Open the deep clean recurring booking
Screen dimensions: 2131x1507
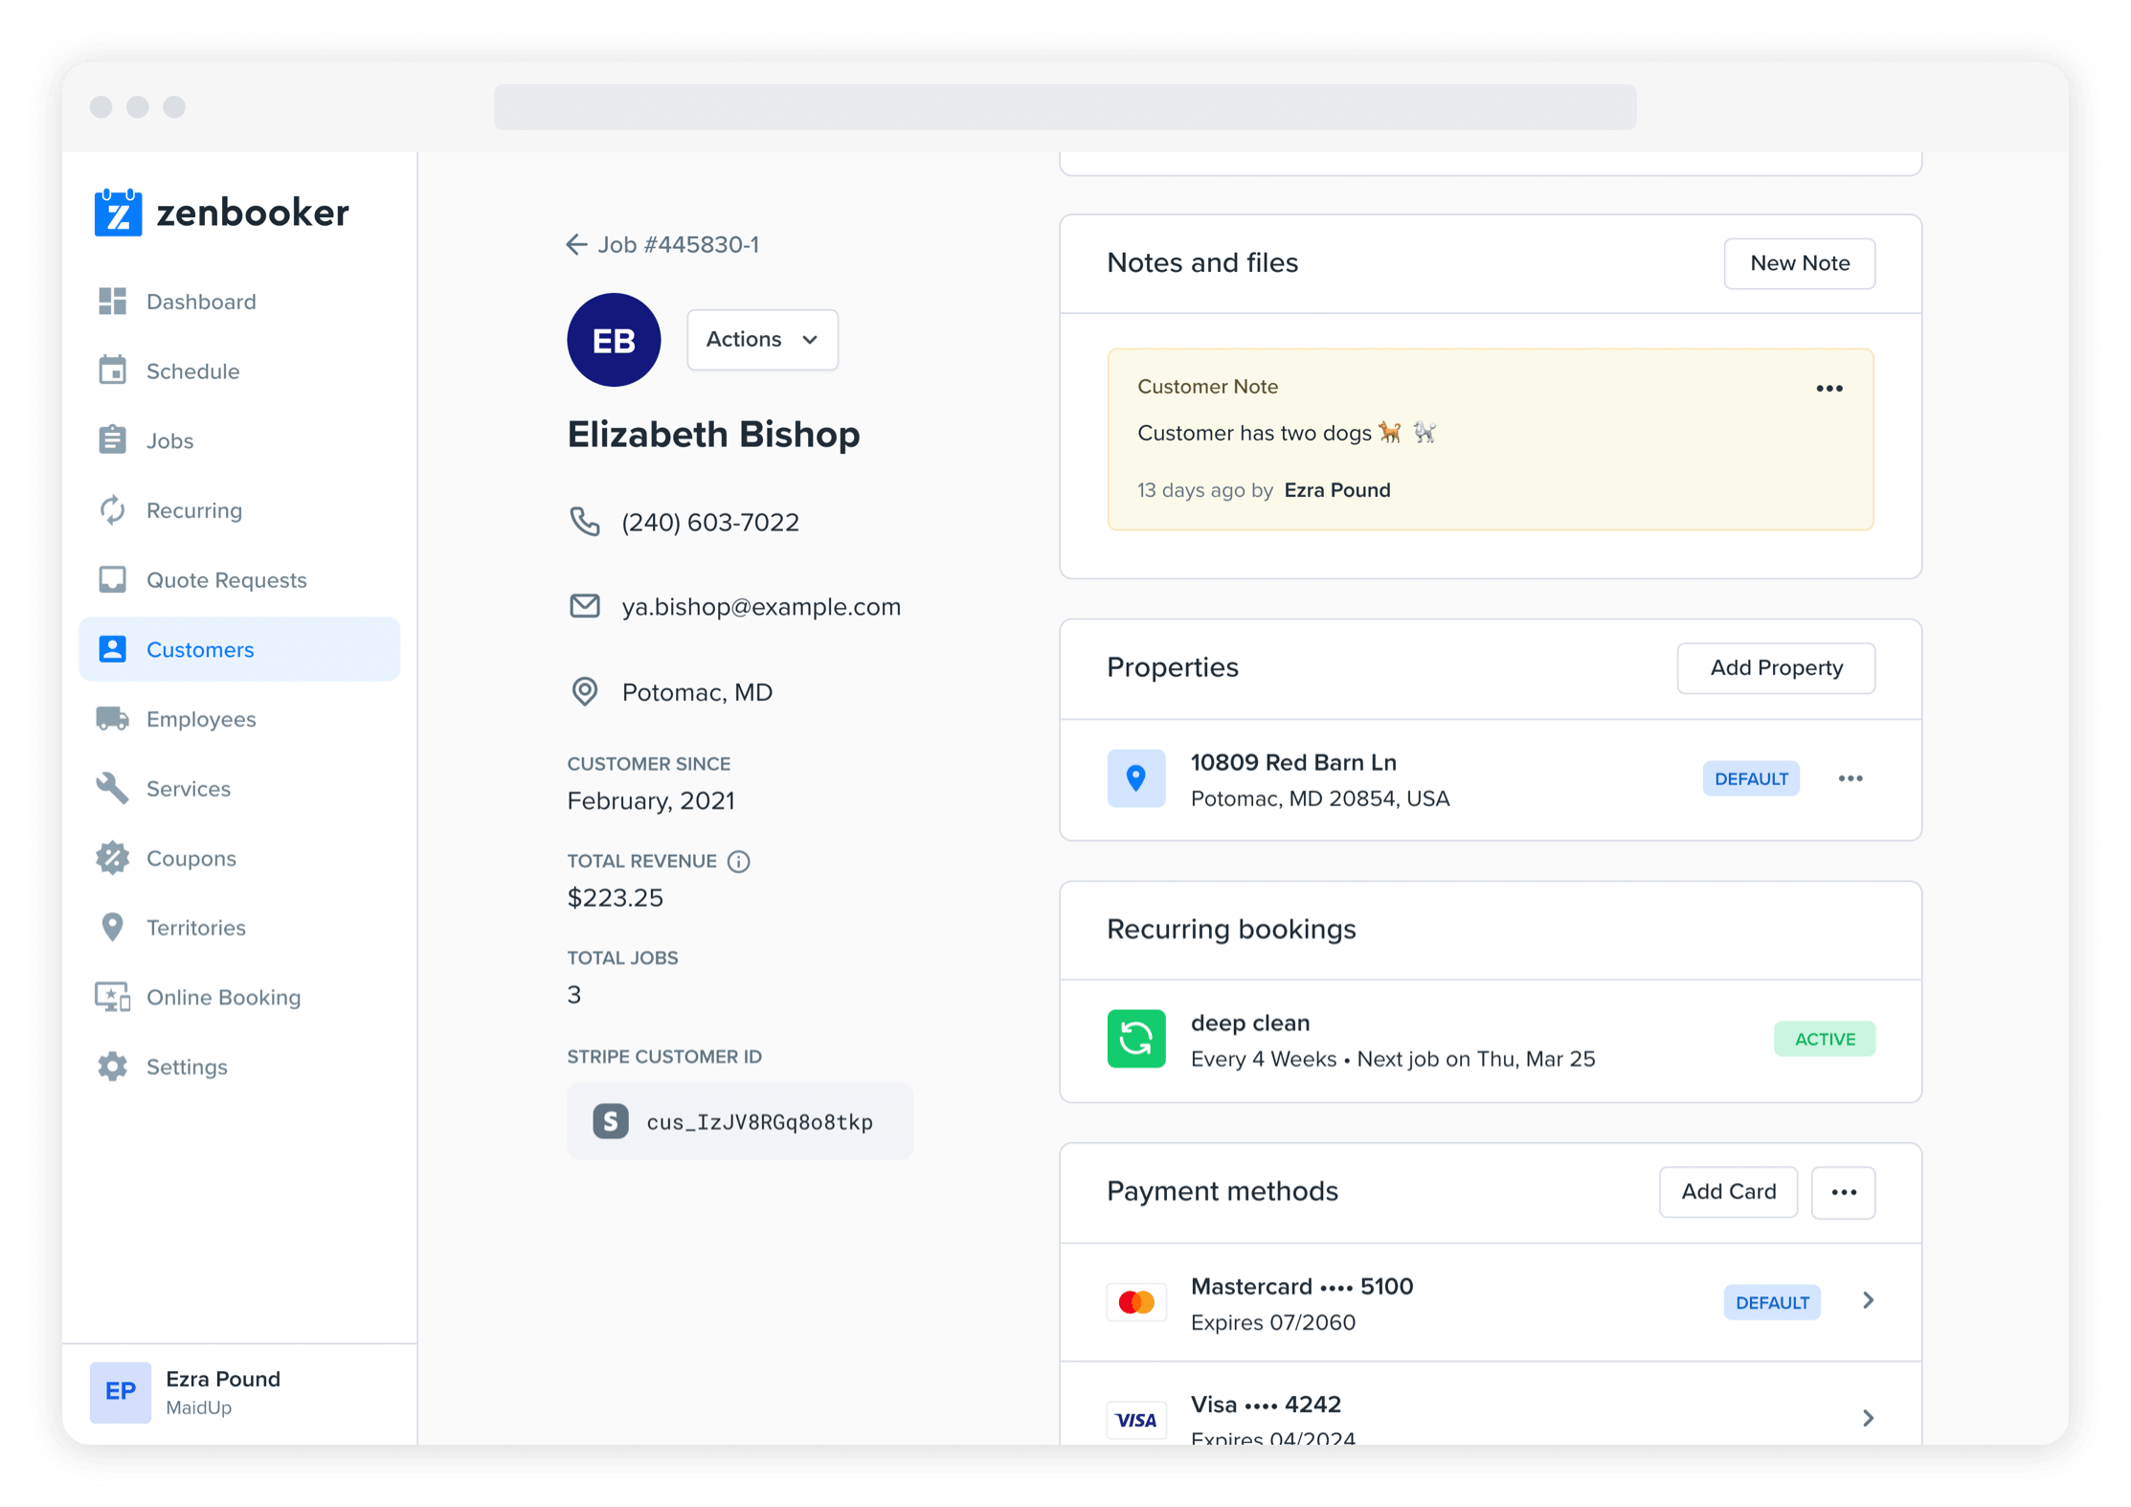(x=1490, y=1040)
